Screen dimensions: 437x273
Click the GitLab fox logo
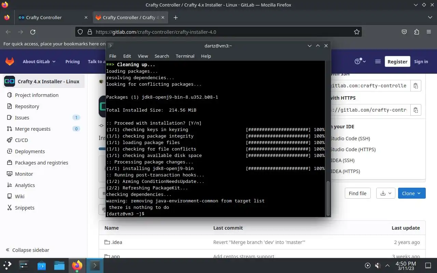tap(10, 61)
